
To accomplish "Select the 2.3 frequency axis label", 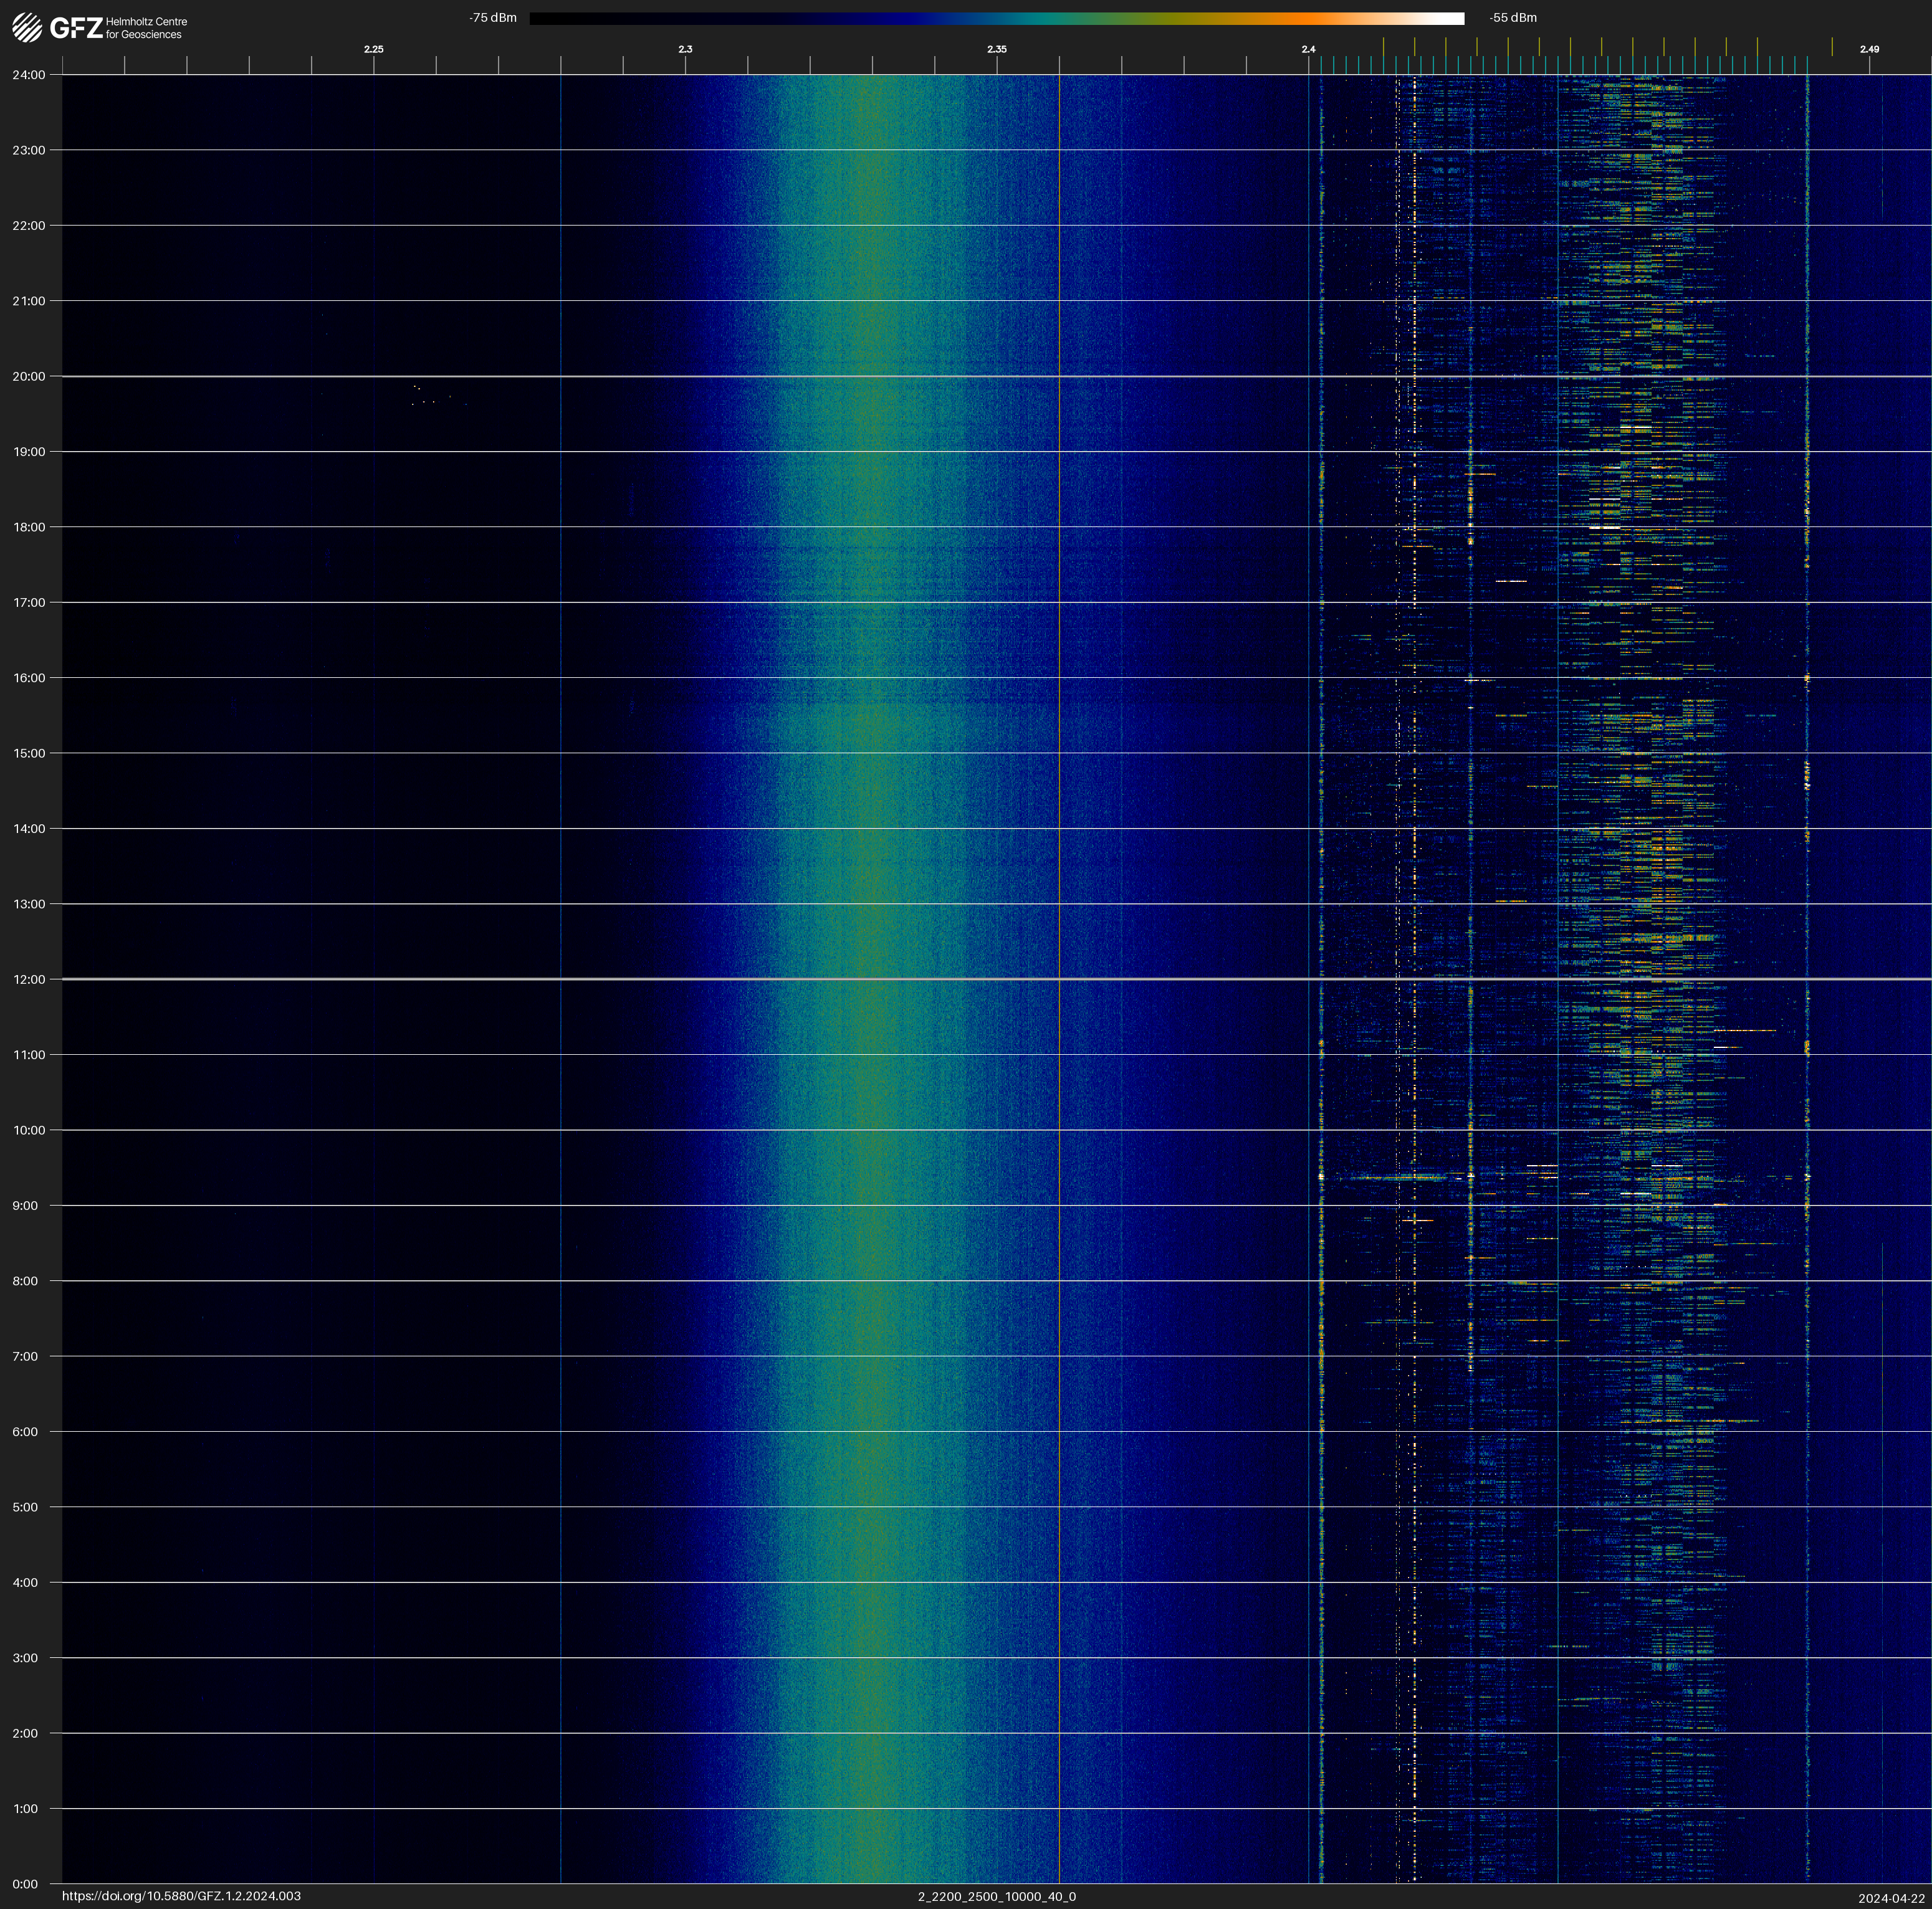I will click(685, 49).
